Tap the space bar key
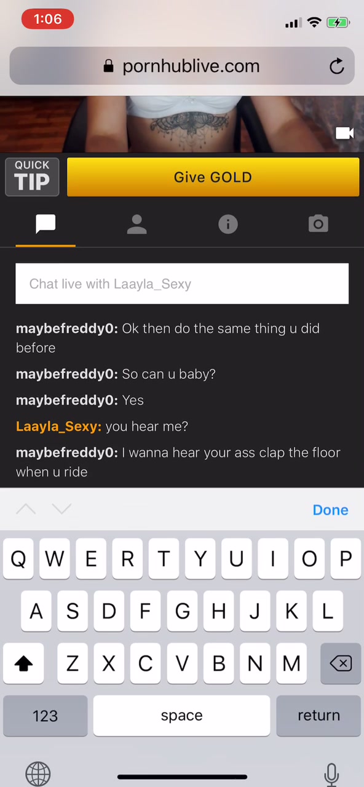The width and height of the screenshot is (364, 787). [181, 716]
